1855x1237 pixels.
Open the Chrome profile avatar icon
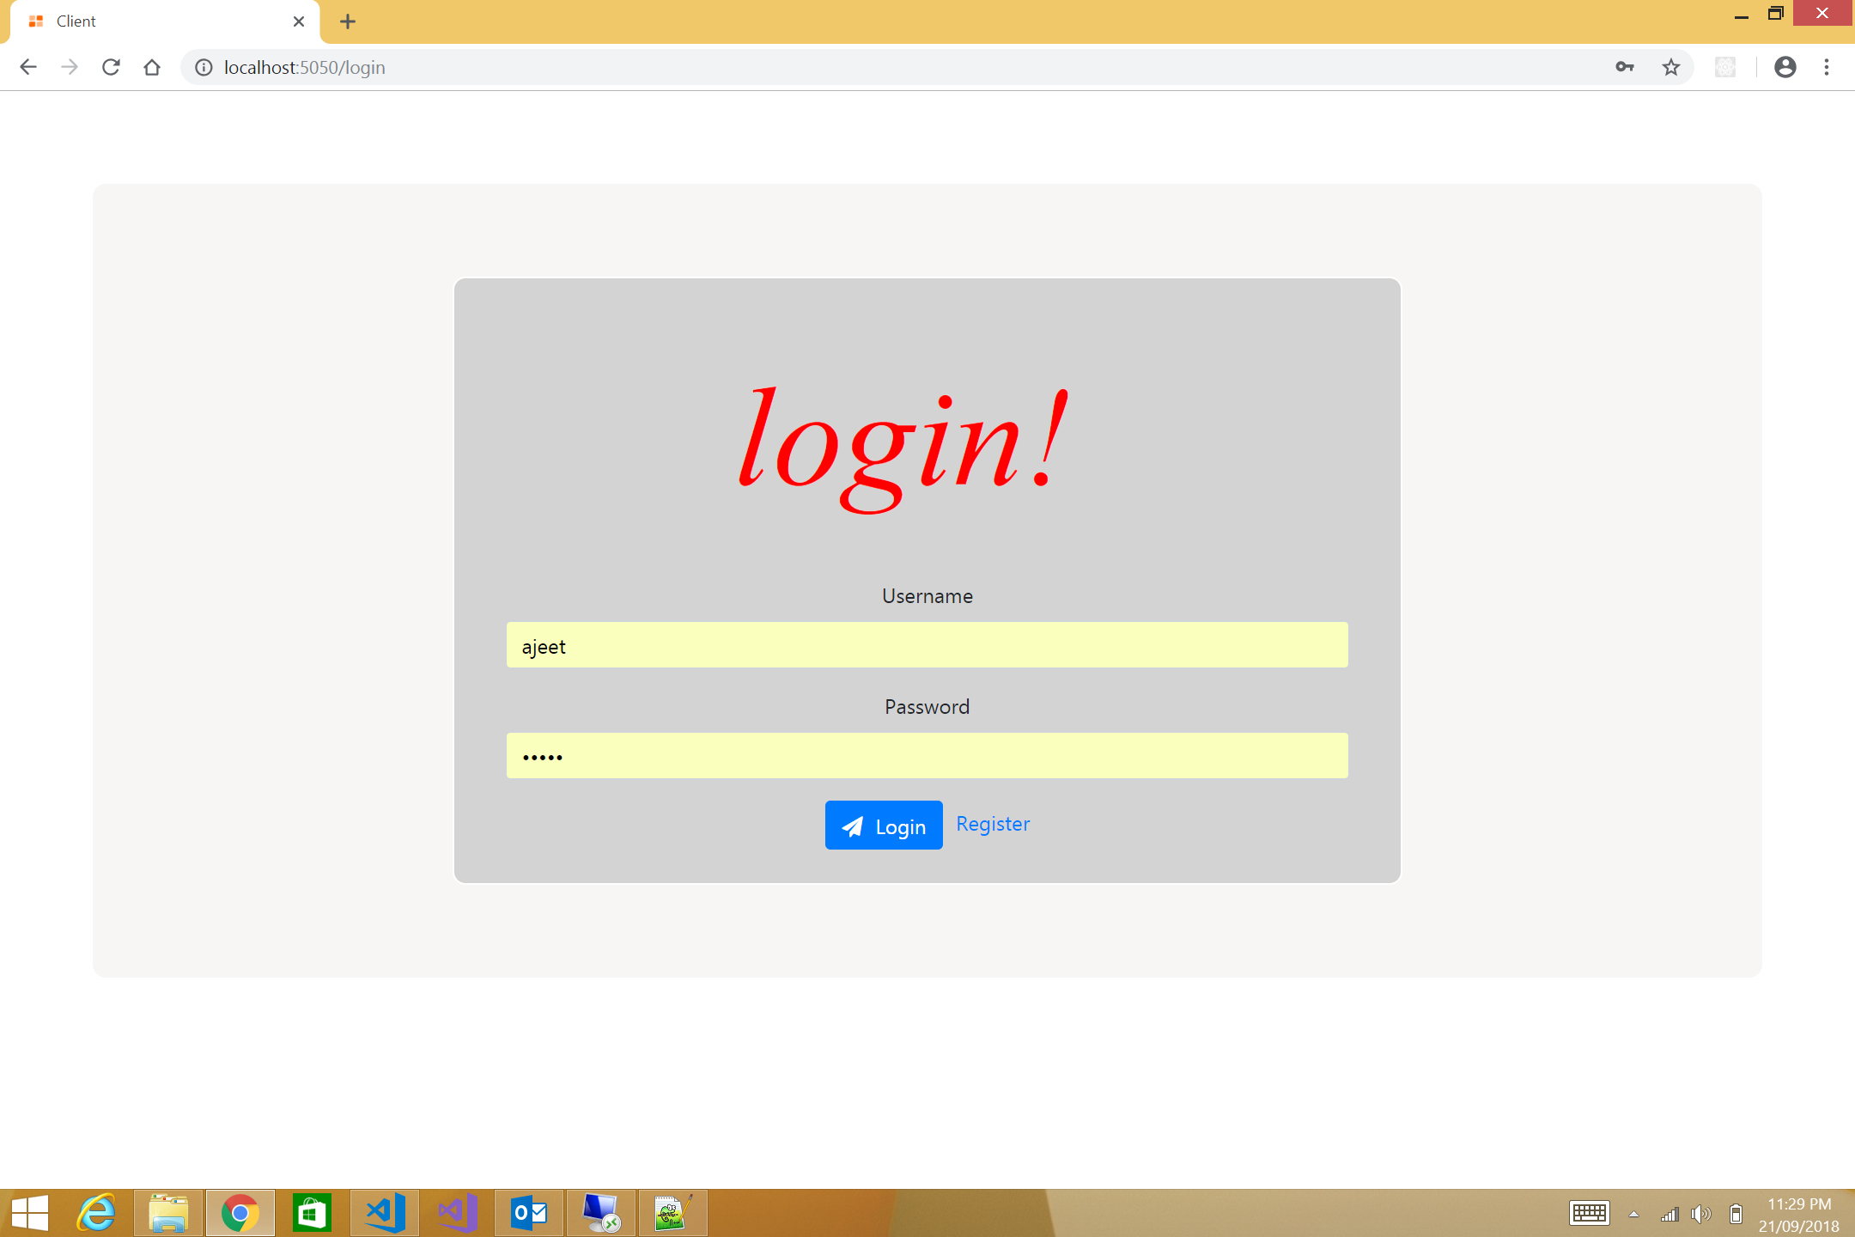click(x=1785, y=67)
